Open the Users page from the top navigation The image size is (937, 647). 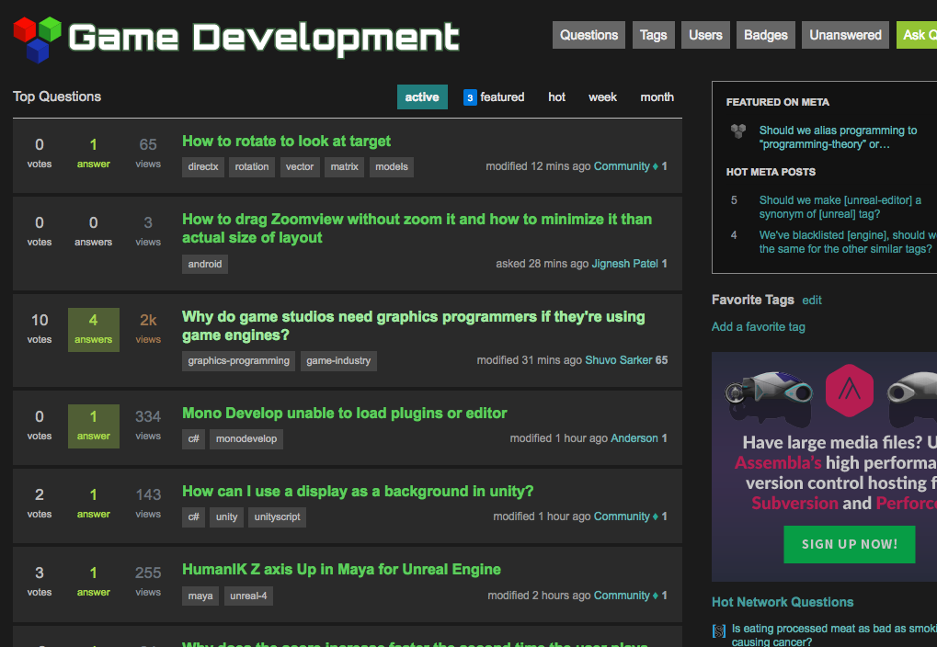[705, 35]
